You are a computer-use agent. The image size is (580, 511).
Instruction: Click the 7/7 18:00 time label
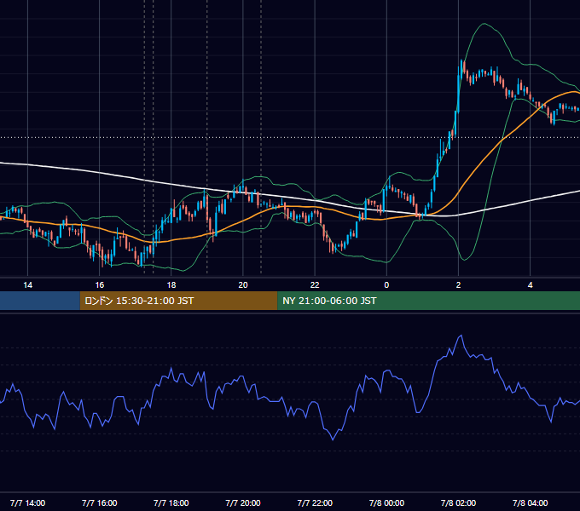[171, 503]
